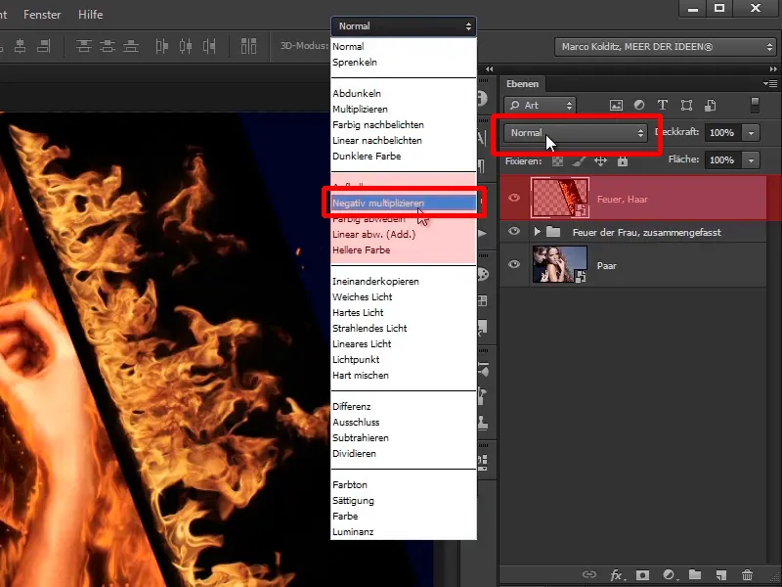
Task: Choose Negativ multiplizieren blend mode
Action: point(404,203)
